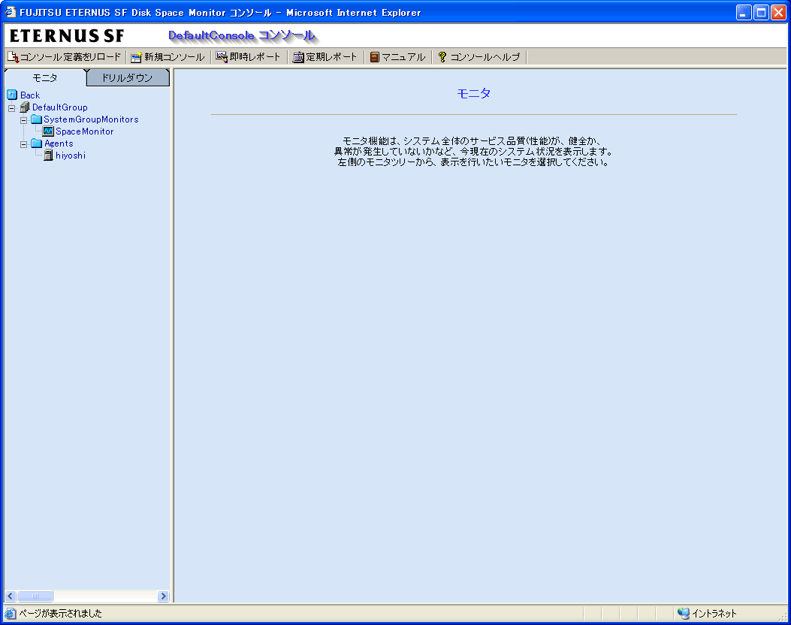Screen dimensions: 791x625
Task: Open コンソール定義をリロード from the toolbar
Action: tap(65, 57)
